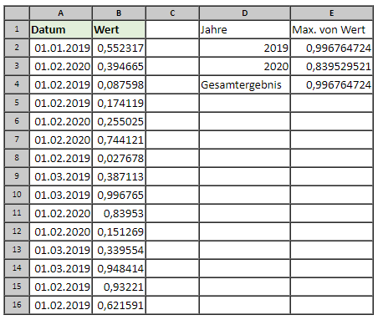Select cell with date 01.01.2019
The image size is (378, 320).
pyautogui.click(x=61, y=48)
